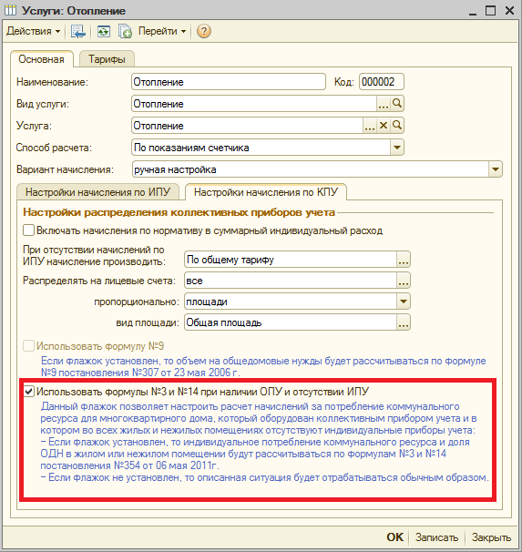Open selection ellipsis for Услуга field
Screen dimensions: 522x552
click(369, 126)
